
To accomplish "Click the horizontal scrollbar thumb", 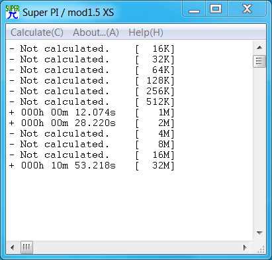I will 26,247.
